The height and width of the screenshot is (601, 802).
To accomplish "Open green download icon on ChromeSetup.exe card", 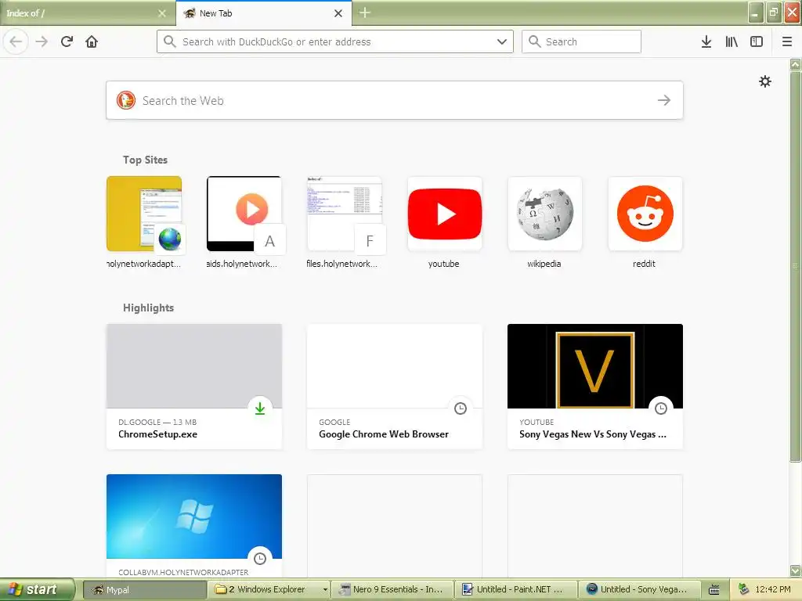I will pos(260,408).
